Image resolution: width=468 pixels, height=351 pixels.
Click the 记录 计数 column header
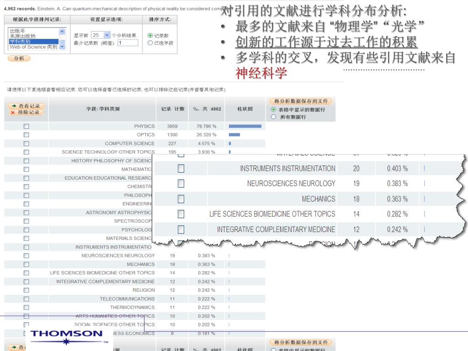(172, 109)
